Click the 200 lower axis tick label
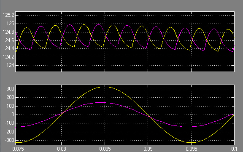 pos(11,98)
